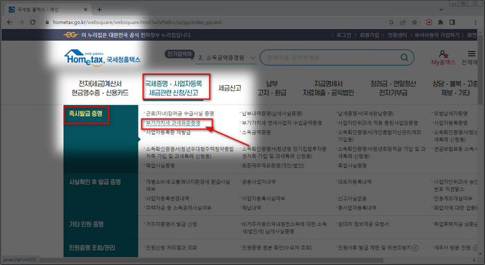
Task: Select 기타 민원 증명 category
Action: [87, 224]
